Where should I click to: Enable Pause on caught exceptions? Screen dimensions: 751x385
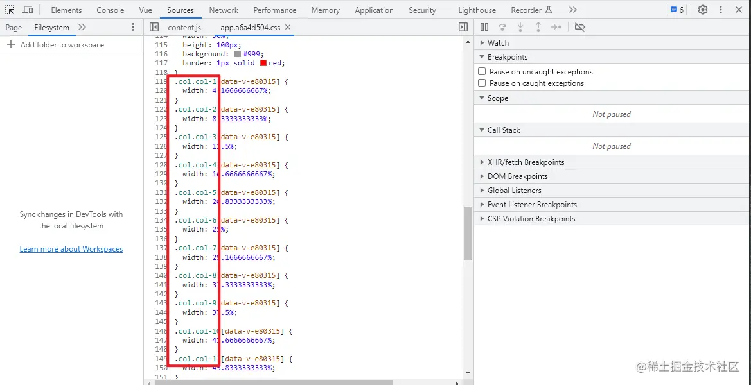[482, 83]
